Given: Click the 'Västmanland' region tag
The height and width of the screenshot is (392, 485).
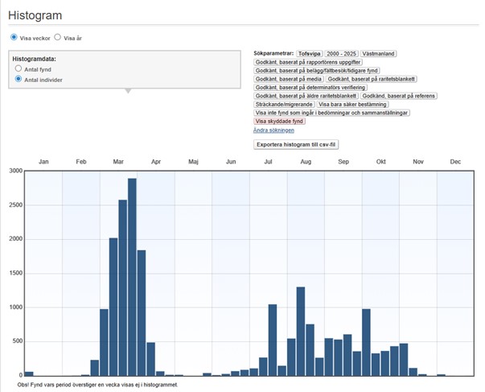Looking at the screenshot, I should (378, 53).
